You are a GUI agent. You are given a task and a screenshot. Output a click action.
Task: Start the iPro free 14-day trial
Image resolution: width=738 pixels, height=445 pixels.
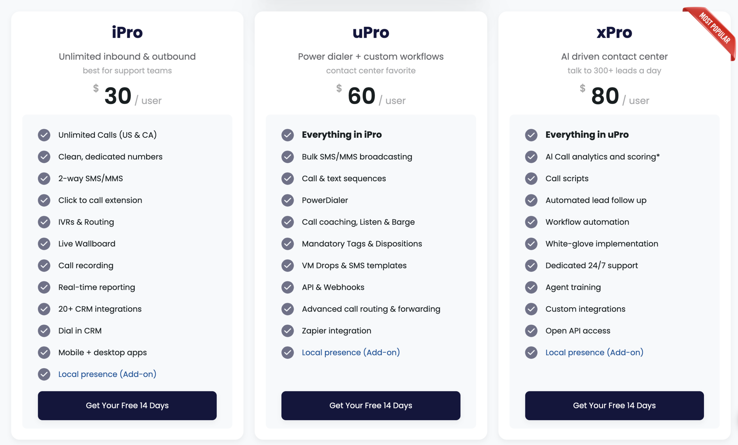[127, 406]
